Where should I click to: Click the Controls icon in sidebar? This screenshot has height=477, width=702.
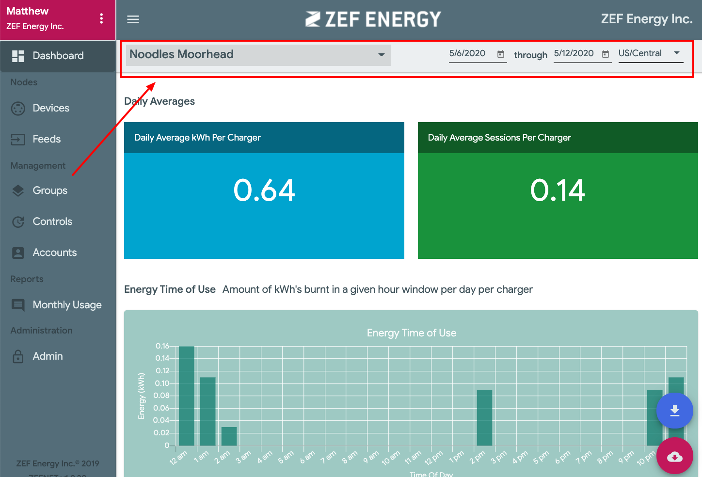[18, 222]
